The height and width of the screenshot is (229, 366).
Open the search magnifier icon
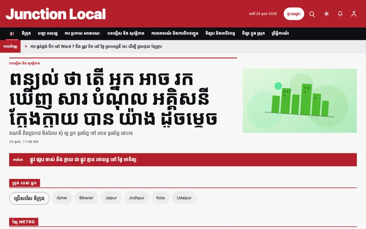tap(312, 14)
